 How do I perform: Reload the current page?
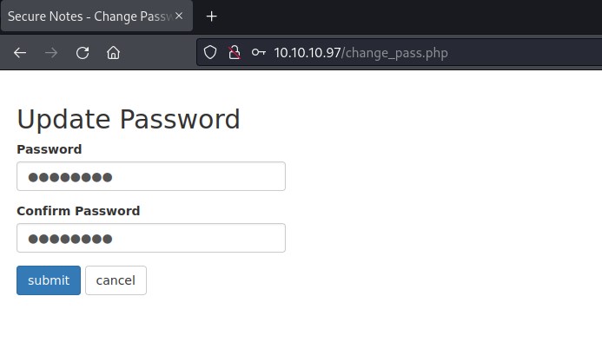83,52
